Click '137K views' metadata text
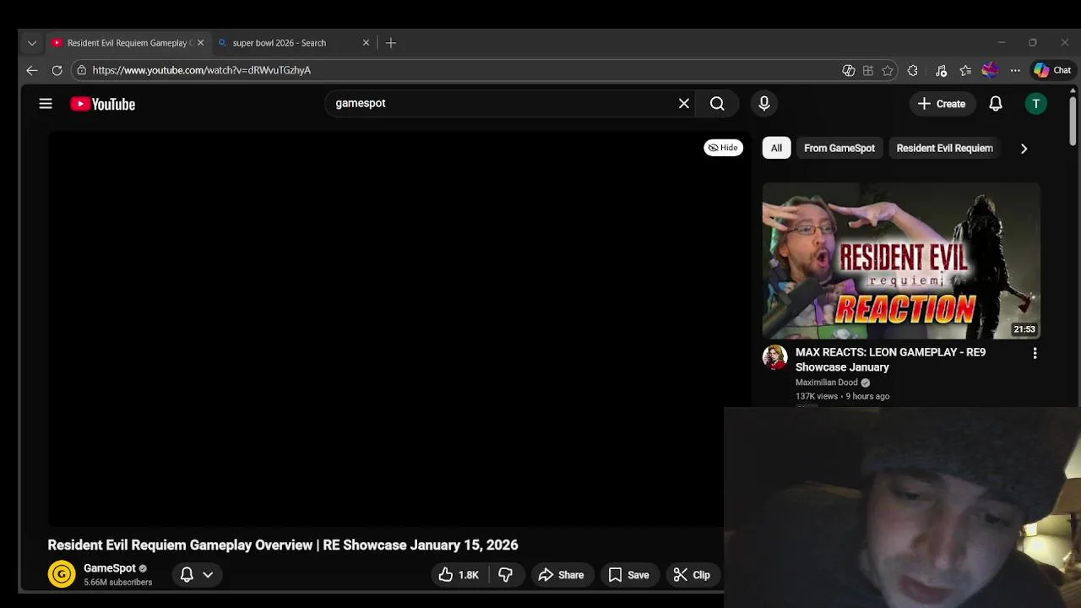 [x=817, y=396]
